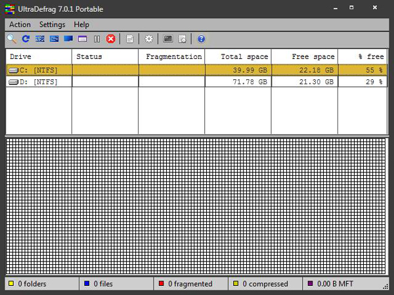Click the Status column header
This screenshot has width=394, height=295.
(x=105, y=56)
